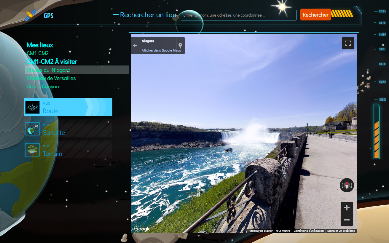Expand the Mes lieux section
389x243 pixels.
coord(40,45)
